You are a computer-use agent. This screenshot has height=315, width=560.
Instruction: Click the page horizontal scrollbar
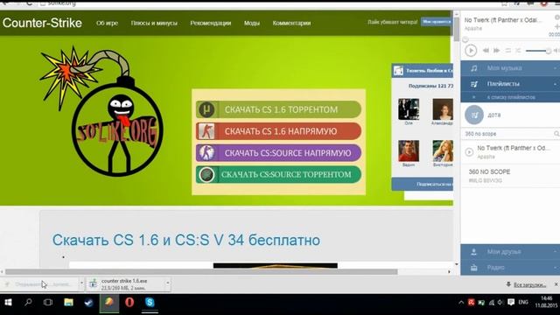(201, 272)
